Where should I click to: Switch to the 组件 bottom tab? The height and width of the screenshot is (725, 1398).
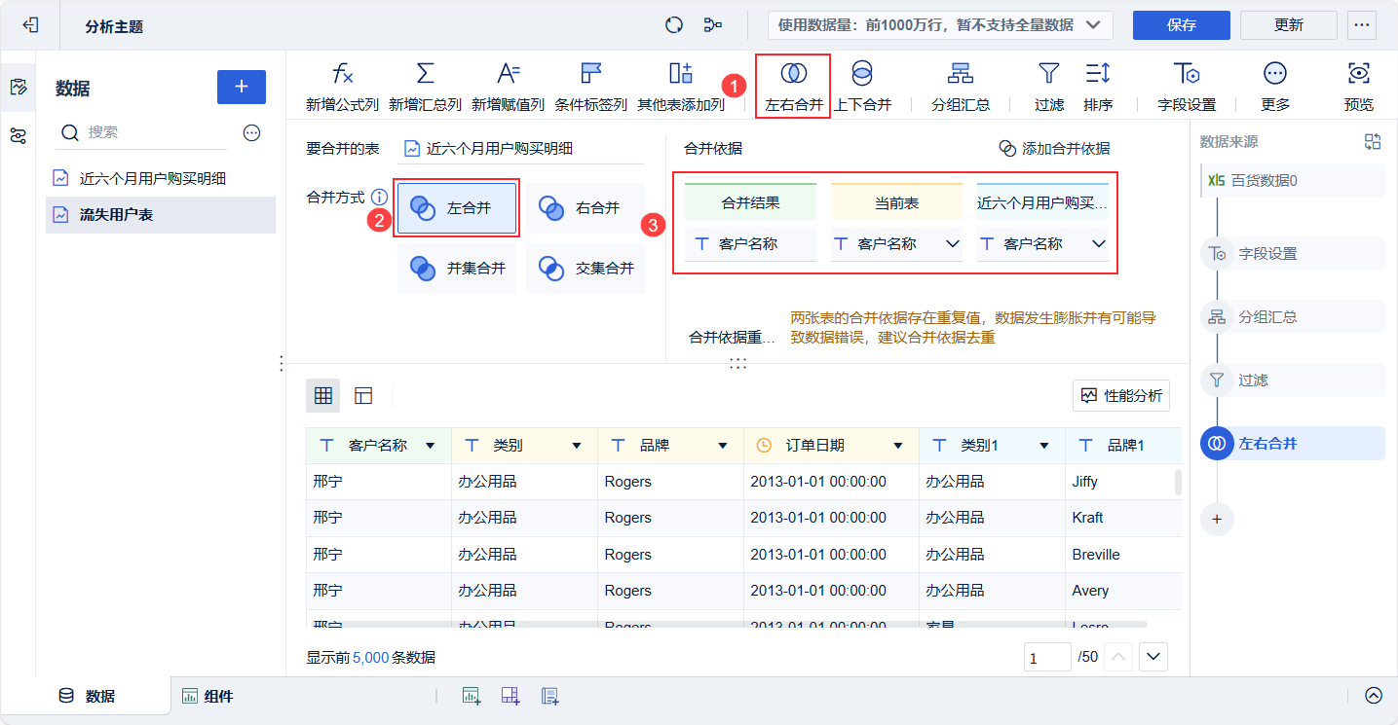click(208, 696)
